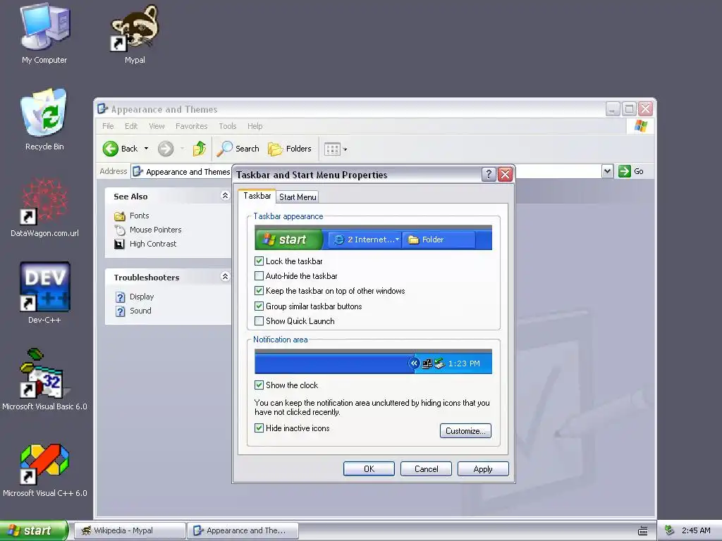722x541 pixels.
Task: Select Microsoft Visual C++ 6.0 shortcut icon
Action: point(44,464)
